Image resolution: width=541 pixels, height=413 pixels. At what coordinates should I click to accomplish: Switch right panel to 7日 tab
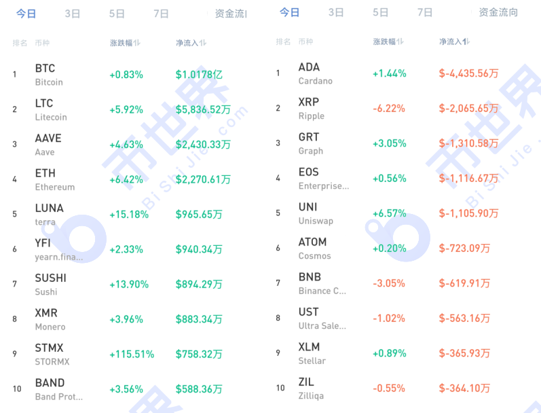coord(425,12)
